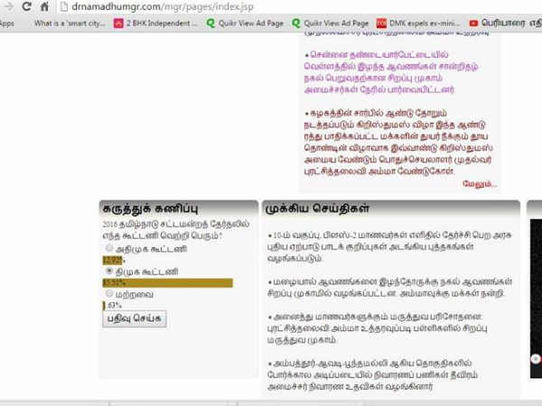Click the திமுக கூட்டணி poll result bar
542x406 pixels.
point(167,282)
